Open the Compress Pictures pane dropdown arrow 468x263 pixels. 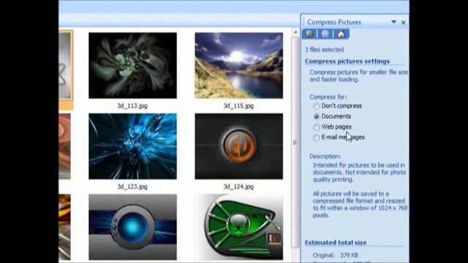(x=393, y=22)
